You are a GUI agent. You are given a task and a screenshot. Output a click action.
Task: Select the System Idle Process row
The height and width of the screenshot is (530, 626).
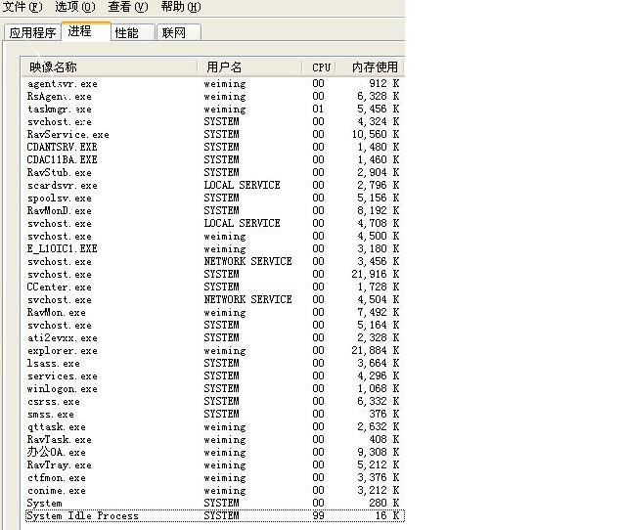pos(214,516)
